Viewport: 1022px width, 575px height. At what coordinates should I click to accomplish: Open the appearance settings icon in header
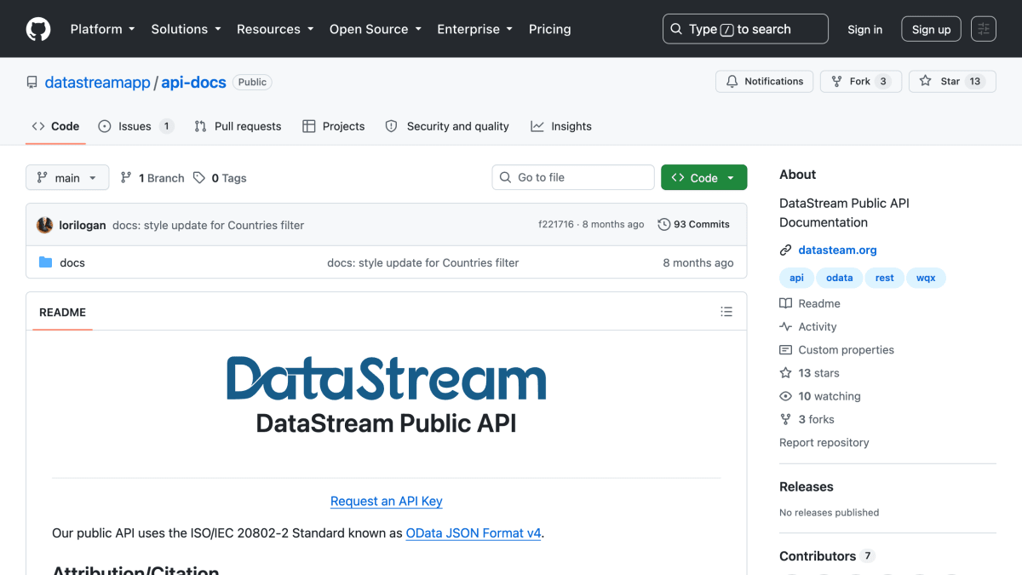click(x=984, y=29)
